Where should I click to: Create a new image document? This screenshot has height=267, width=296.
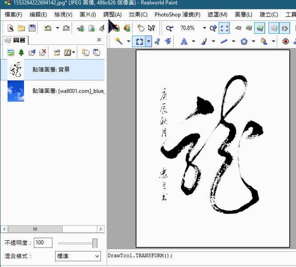point(11,28)
